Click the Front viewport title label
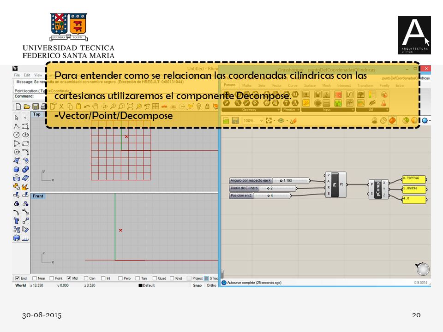443x332 pixels. pos(38,196)
